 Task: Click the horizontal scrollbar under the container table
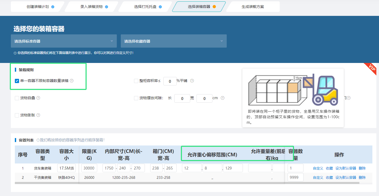coord(187,183)
